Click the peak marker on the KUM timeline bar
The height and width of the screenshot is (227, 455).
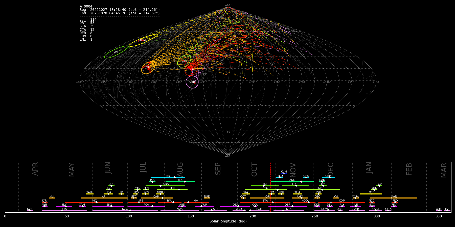coord(284,173)
